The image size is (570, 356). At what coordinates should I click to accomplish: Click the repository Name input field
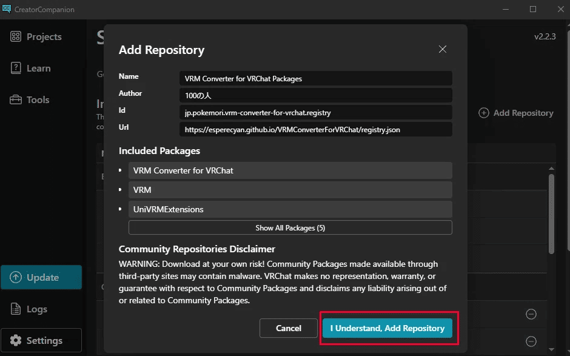tap(315, 78)
